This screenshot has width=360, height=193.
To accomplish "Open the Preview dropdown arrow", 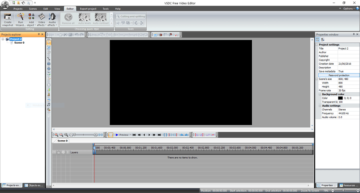I will (x=130, y=135).
